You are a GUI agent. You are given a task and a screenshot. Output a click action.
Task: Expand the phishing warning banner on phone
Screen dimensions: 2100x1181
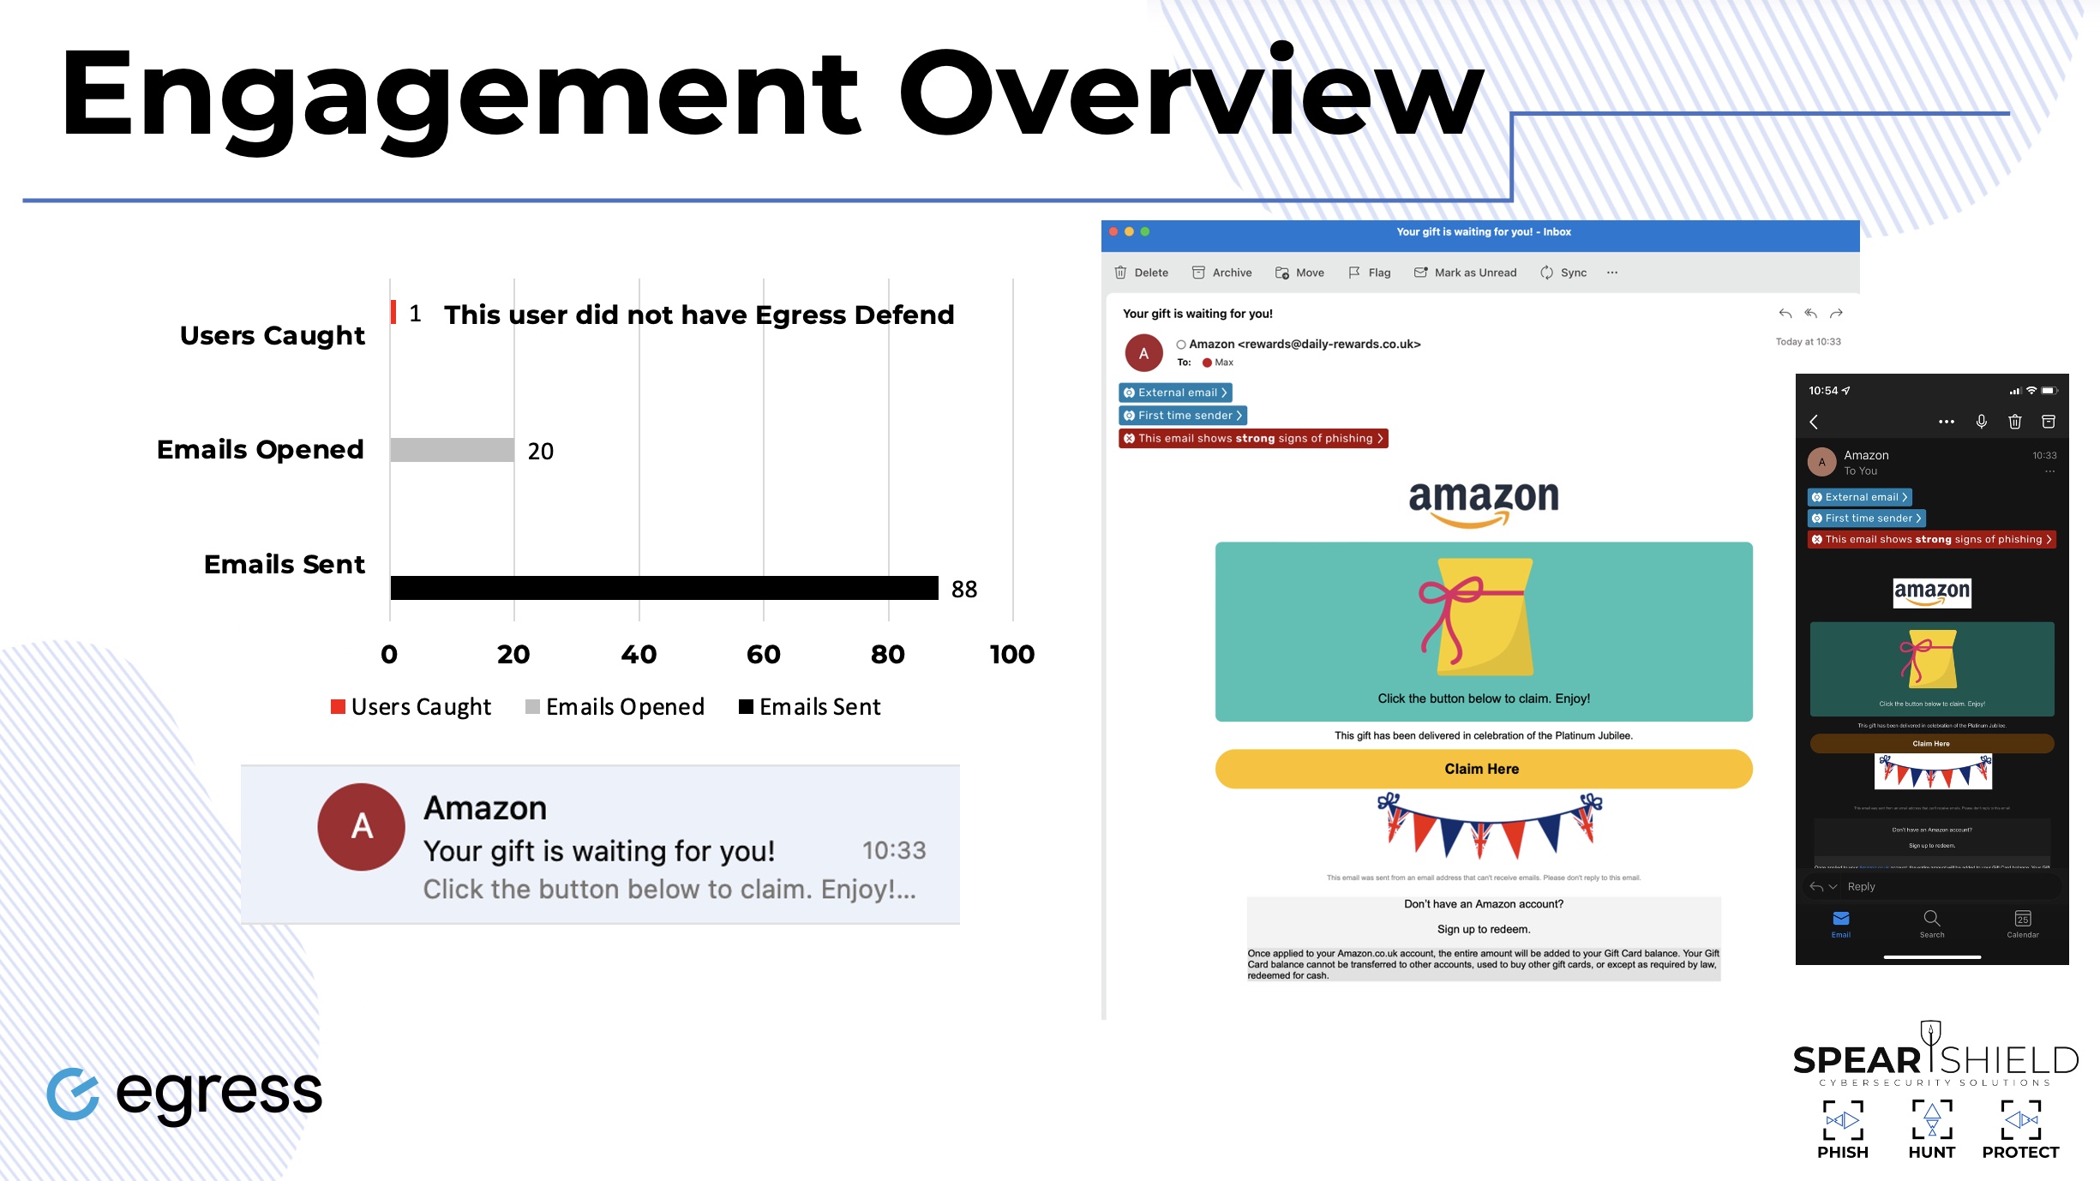click(x=1932, y=540)
